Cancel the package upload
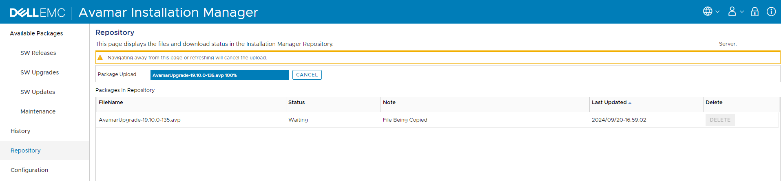Screen dimensions: 781x181 click(307, 75)
